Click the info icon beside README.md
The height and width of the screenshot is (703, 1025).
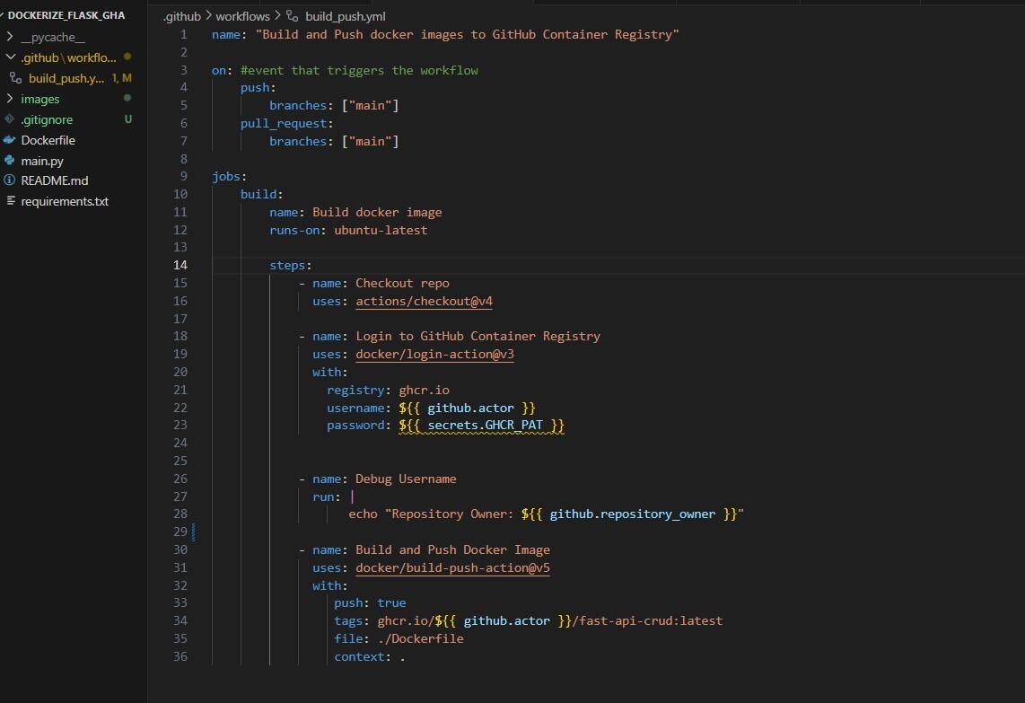pos(9,180)
